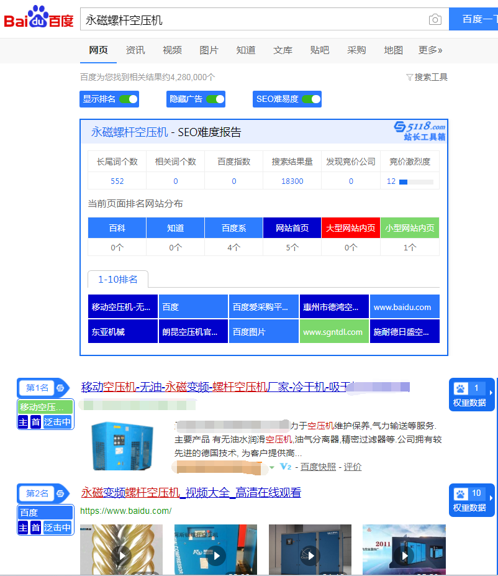Expand the 更多» menu

pos(430,50)
